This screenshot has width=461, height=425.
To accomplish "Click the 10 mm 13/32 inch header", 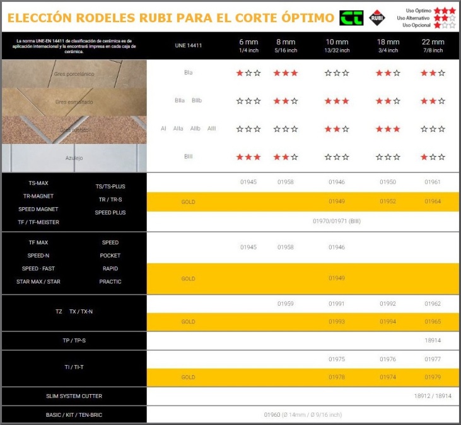I will (x=337, y=45).
